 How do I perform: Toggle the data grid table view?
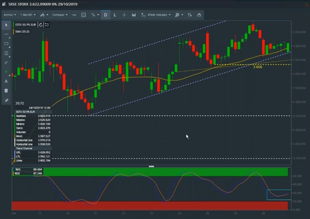pos(83,15)
